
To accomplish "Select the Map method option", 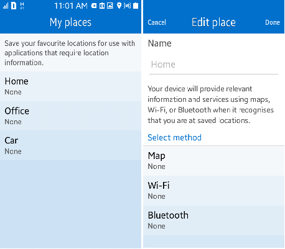I will 213,161.
